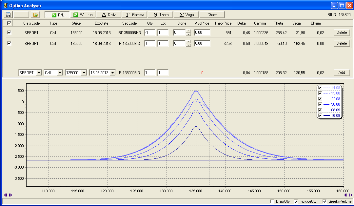
Task: Show the Charm chart
Action: [212, 15]
